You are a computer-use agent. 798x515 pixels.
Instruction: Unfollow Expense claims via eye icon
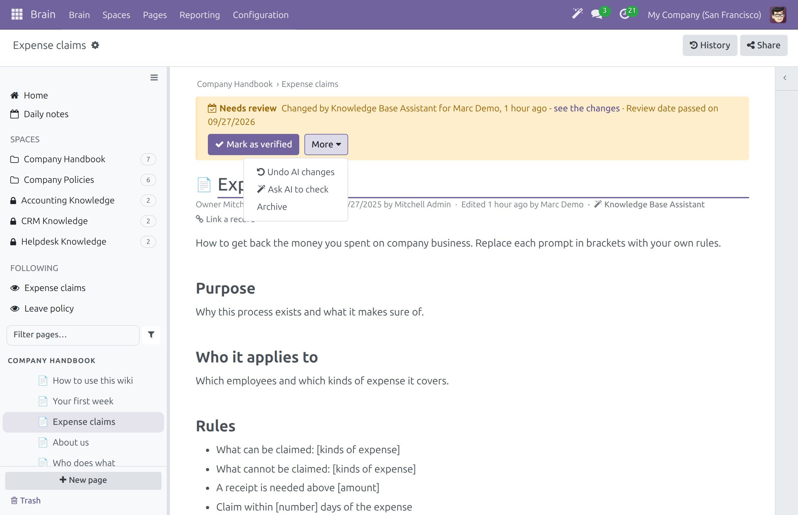coord(15,288)
